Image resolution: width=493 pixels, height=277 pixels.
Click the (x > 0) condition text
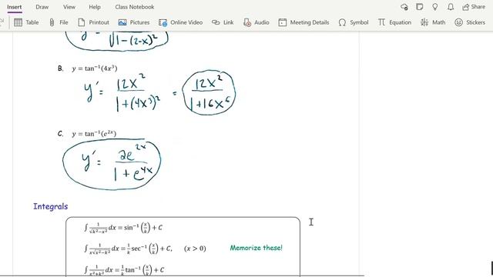[195, 249]
